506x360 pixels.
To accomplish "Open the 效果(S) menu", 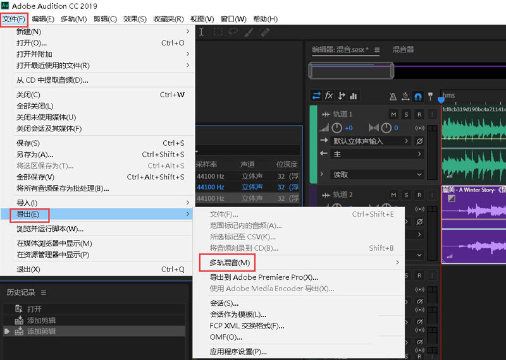I will (135, 19).
